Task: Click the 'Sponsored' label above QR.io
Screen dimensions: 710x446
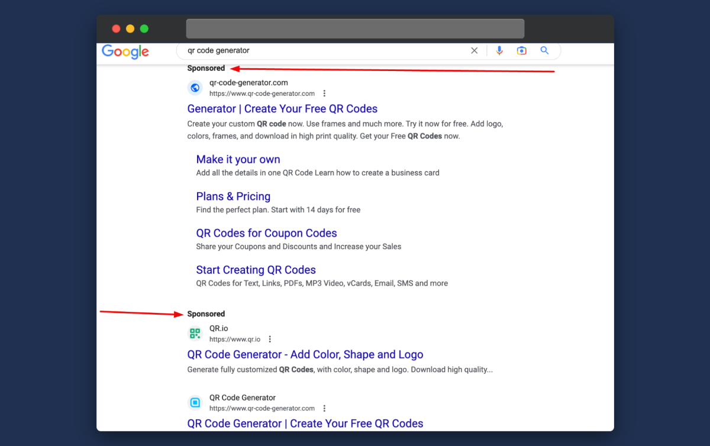Action: [206, 314]
